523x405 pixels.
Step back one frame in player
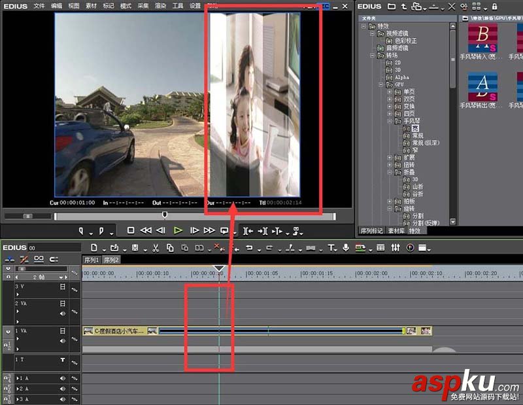click(x=161, y=230)
